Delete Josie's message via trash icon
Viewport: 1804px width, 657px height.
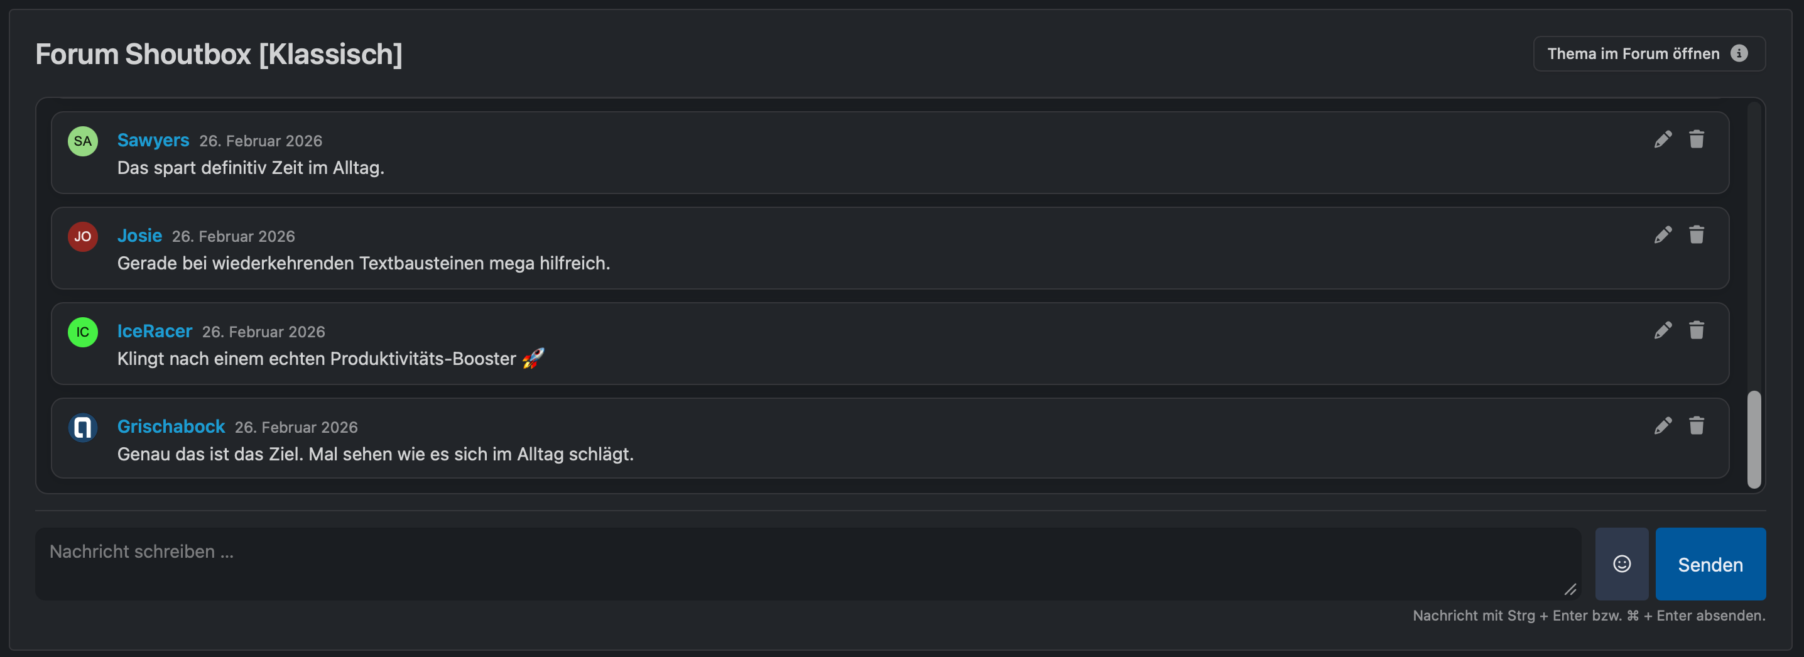click(1696, 235)
